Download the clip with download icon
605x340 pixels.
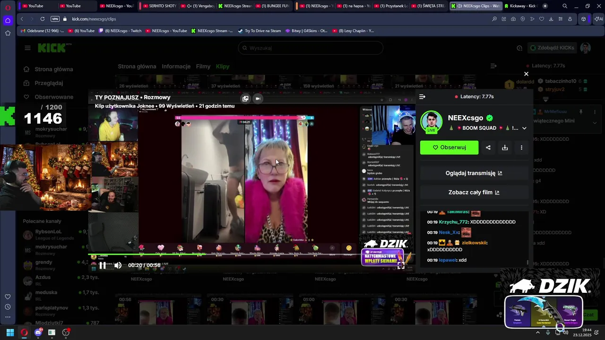[x=505, y=147]
